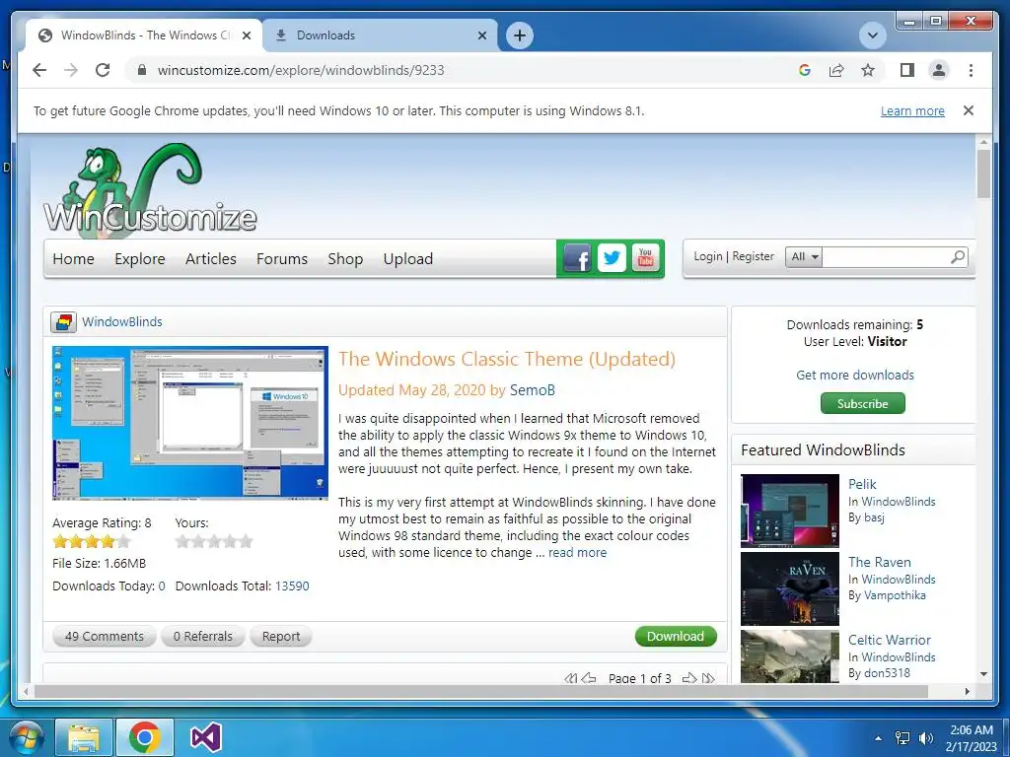Open the Windows Classic Theme preview thumbnail
This screenshot has height=757, width=1010.
[x=190, y=423]
